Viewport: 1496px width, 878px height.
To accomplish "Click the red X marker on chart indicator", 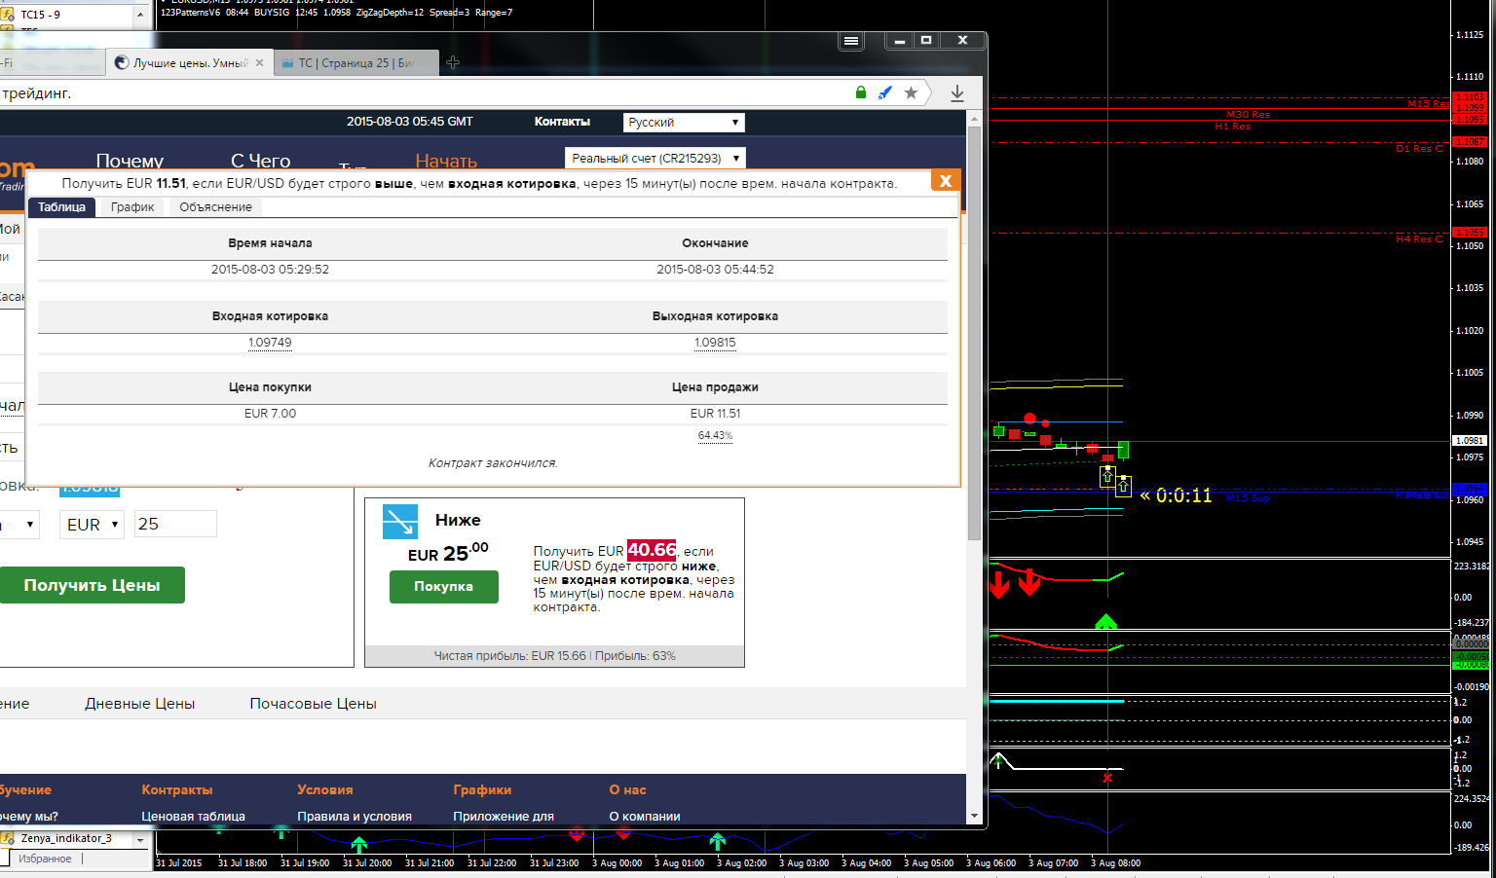I will click(1107, 778).
